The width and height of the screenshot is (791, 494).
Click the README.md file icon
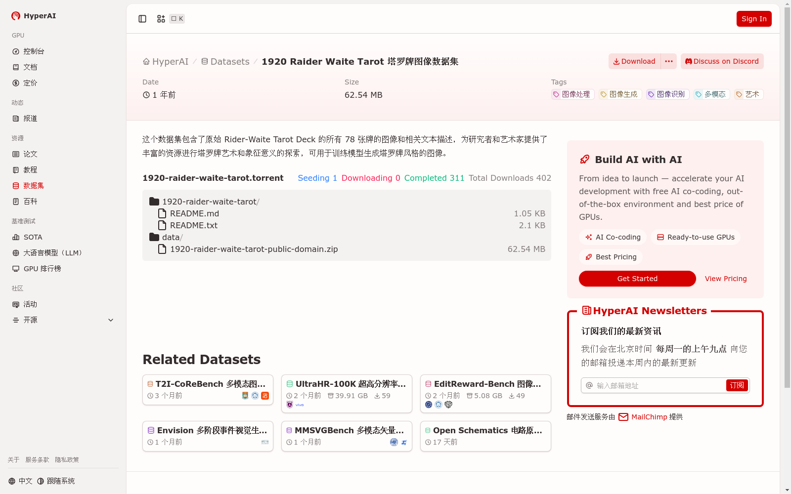[162, 213]
